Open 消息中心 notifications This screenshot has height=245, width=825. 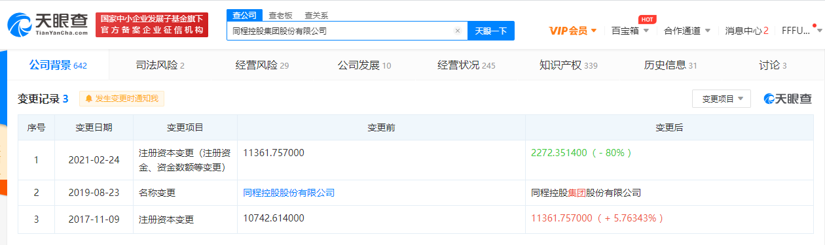746,31
